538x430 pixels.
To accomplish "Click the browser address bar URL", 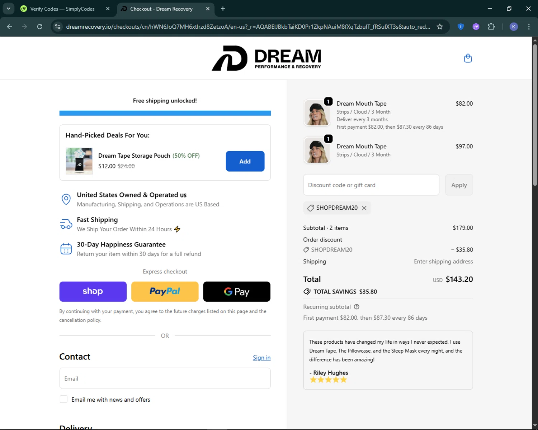I will (x=248, y=27).
